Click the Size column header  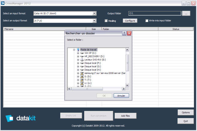94,29
